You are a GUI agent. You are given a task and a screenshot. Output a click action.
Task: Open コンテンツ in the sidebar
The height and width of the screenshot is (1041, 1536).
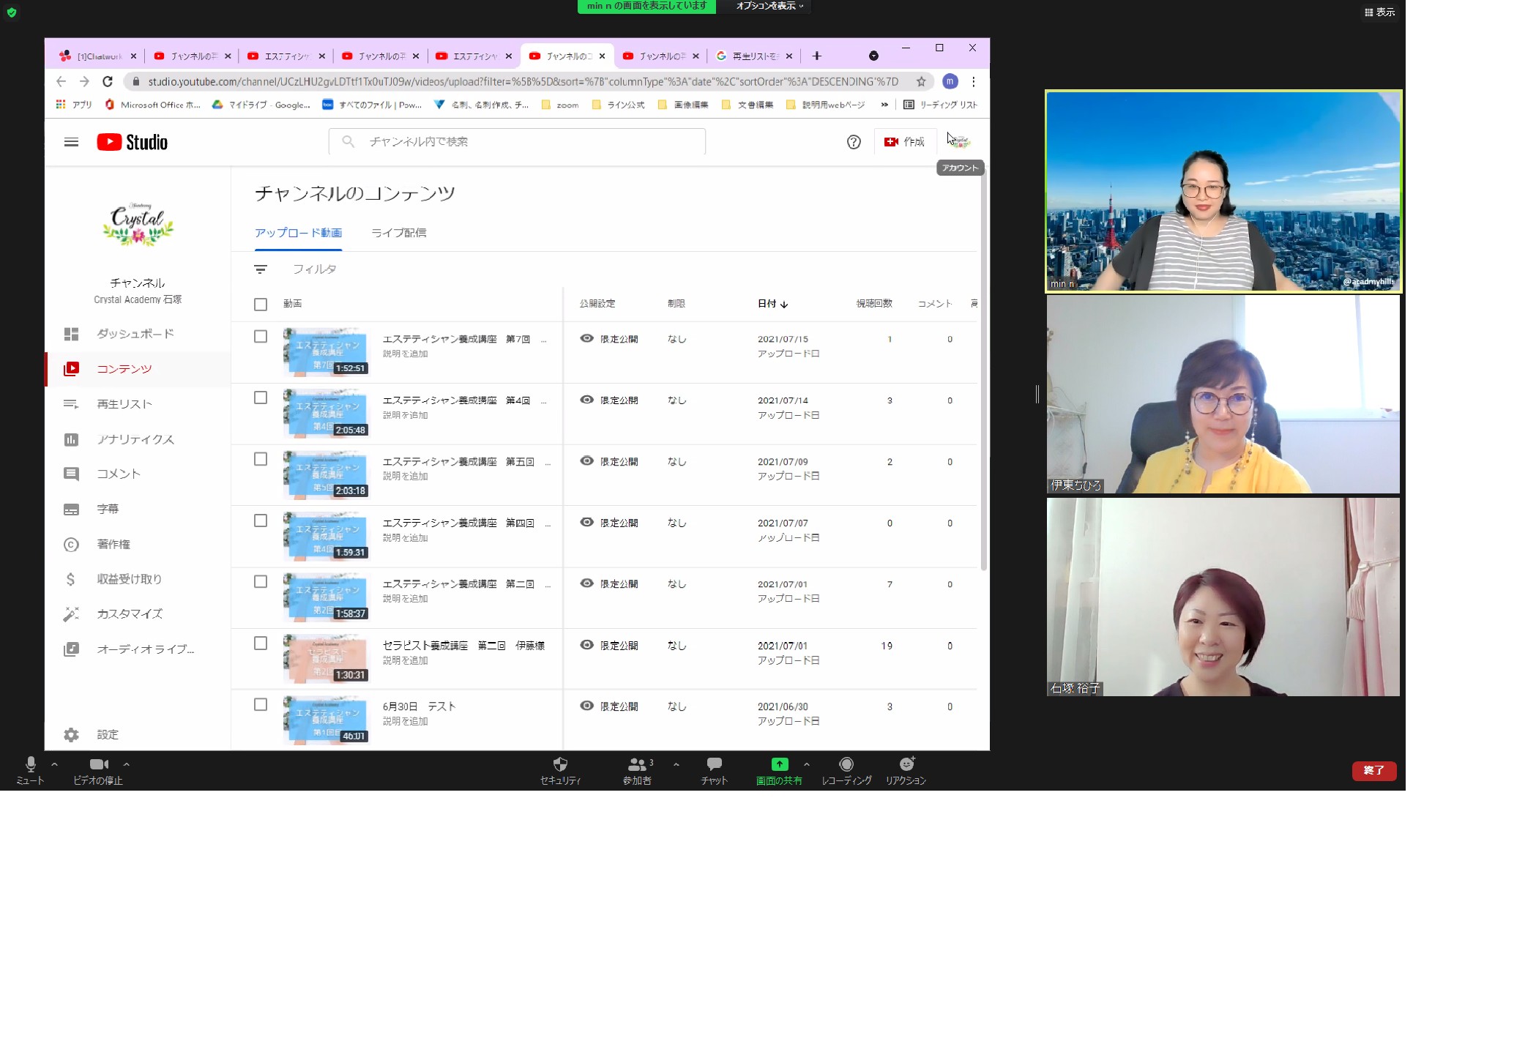tap(138, 369)
